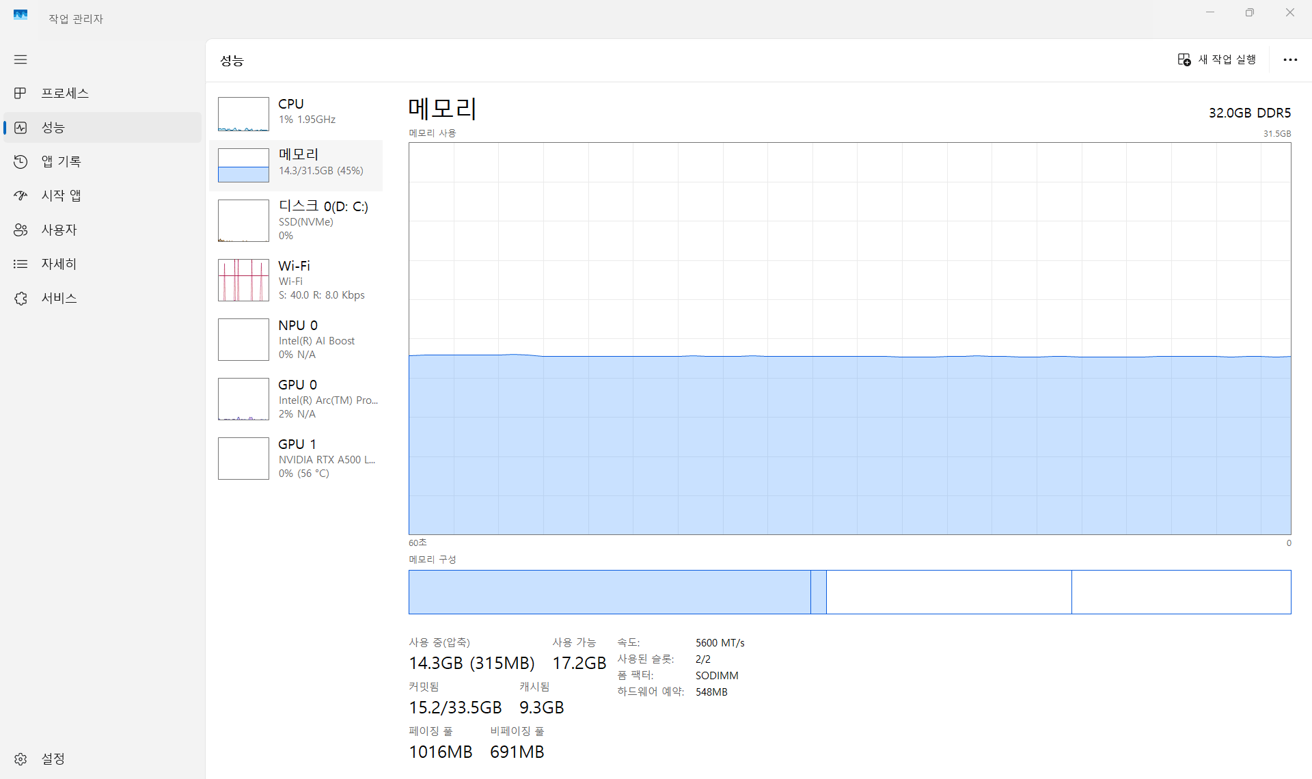Navigate to 서비스 page

tap(102, 298)
